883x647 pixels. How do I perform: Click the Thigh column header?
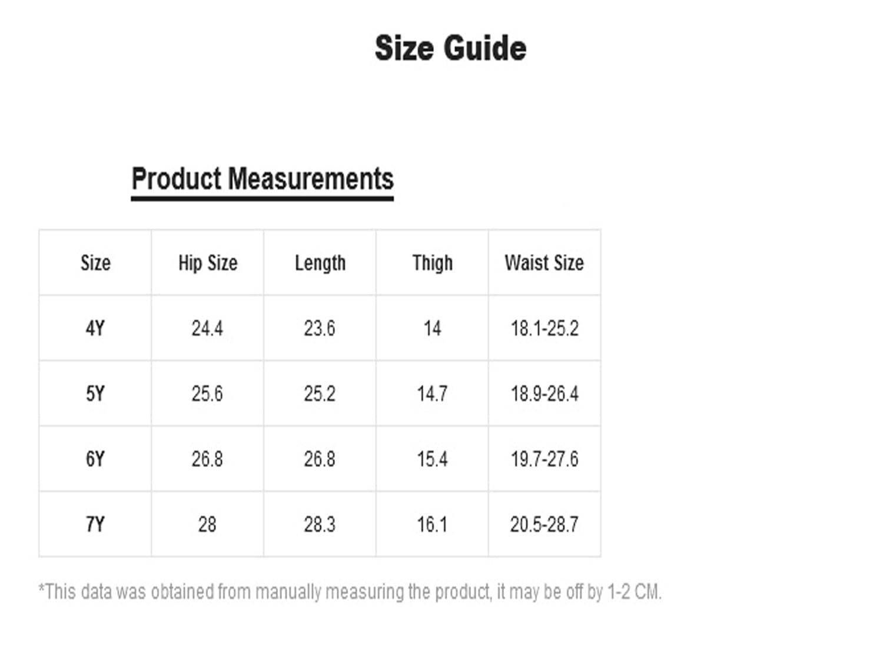tap(433, 263)
